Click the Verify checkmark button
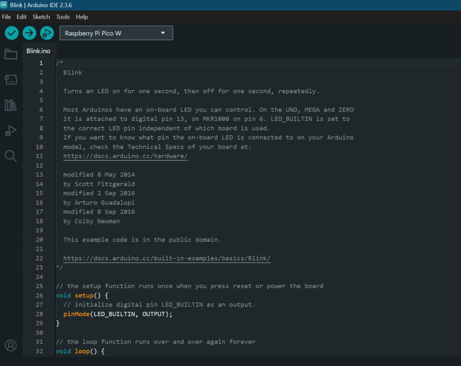This screenshot has width=461, height=366. [x=12, y=33]
